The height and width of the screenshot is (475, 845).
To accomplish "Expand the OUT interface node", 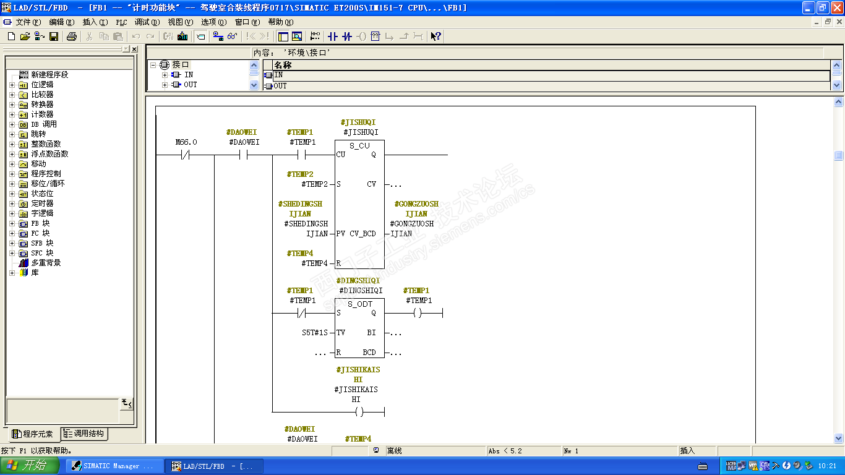I will pos(165,85).
